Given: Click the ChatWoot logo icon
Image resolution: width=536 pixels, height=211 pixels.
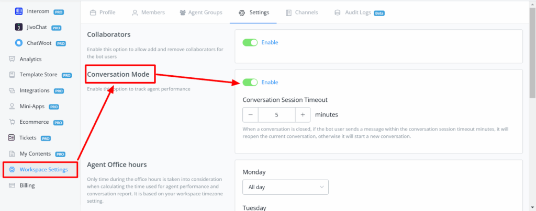Looking at the screenshot, I should click(19, 43).
